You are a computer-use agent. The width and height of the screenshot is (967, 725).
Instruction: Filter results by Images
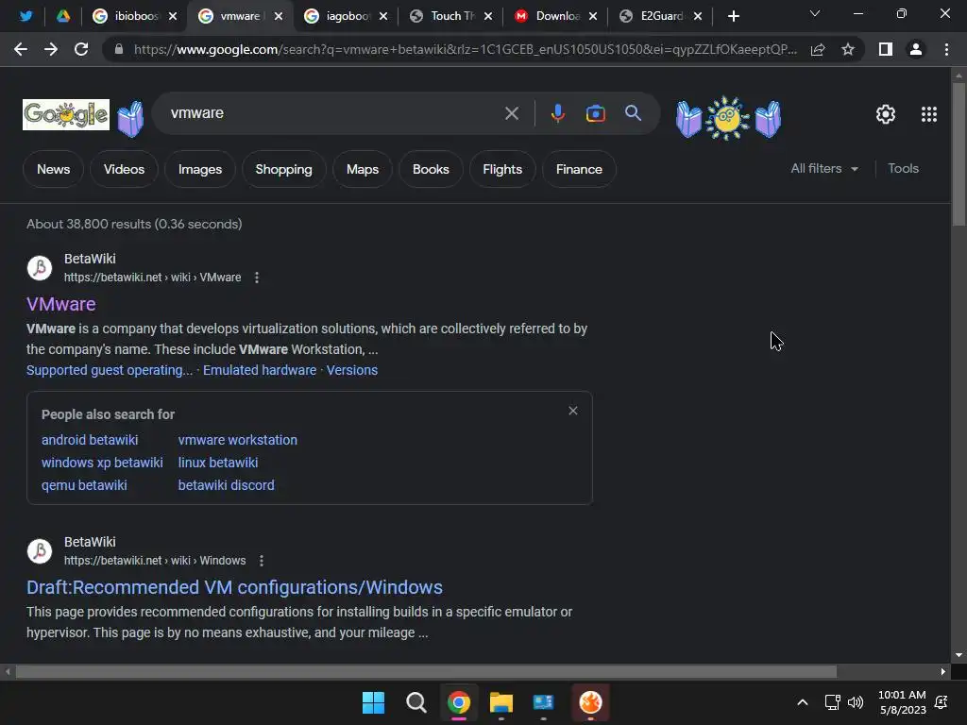coord(200,169)
